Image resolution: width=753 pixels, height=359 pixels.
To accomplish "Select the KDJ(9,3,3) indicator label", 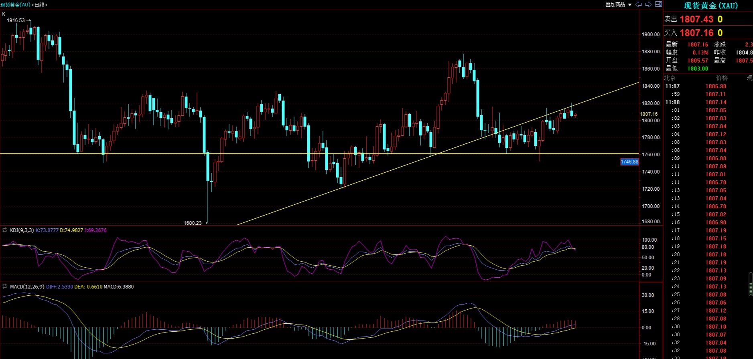I will tap(22, 230).
